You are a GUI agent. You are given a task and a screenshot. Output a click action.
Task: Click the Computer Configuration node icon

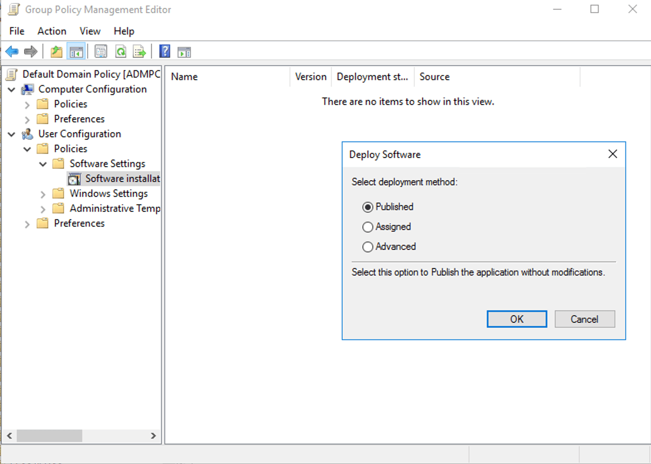coord(28,89)
